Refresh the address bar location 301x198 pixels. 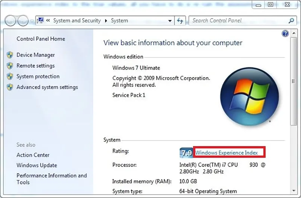click(x=180, y=21)
